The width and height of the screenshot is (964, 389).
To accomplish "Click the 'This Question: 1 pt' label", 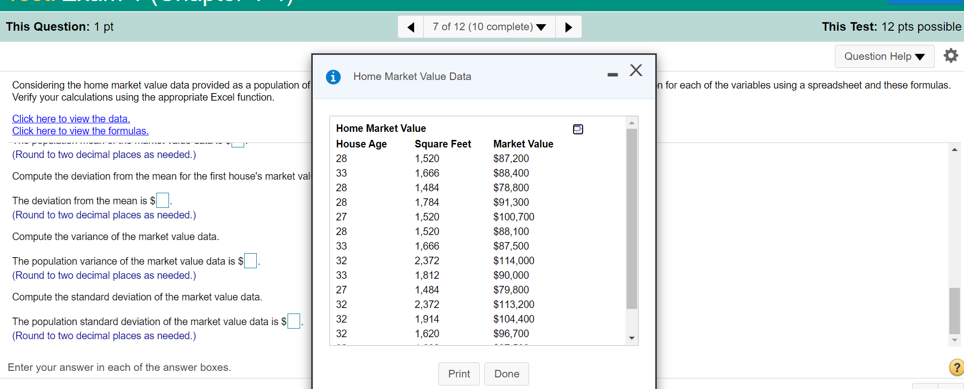I will 60,27.
